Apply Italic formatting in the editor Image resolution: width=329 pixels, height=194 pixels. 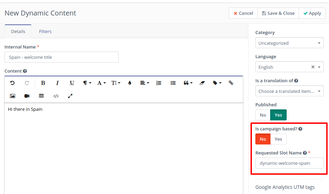click(57, 83)
